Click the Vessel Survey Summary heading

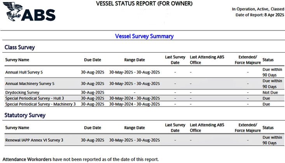point(144,36)
